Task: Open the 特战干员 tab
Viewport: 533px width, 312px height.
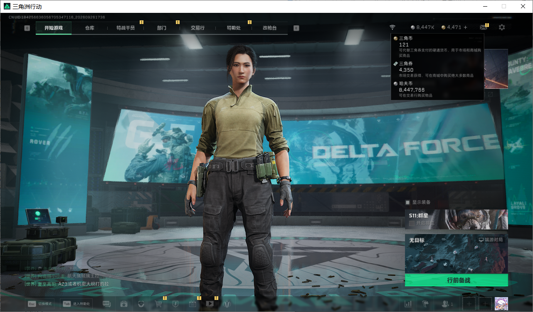Action: tap(126, 28)
